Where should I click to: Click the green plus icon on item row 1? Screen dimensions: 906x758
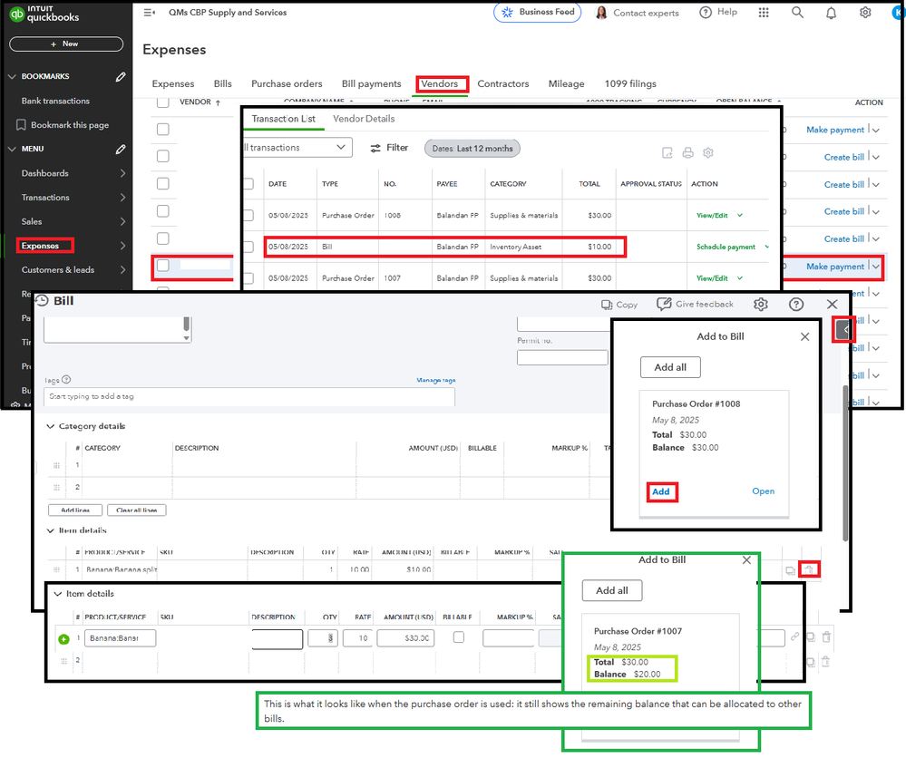pyautogui.click(x=63, y=639)
